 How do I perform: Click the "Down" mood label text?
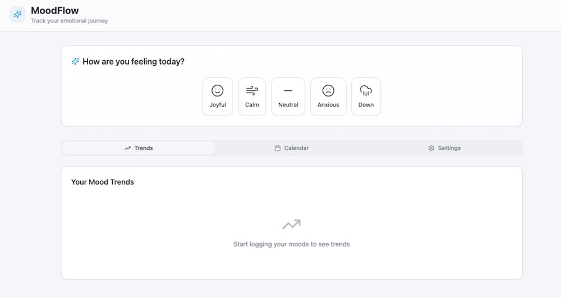[x=366, y=105]
